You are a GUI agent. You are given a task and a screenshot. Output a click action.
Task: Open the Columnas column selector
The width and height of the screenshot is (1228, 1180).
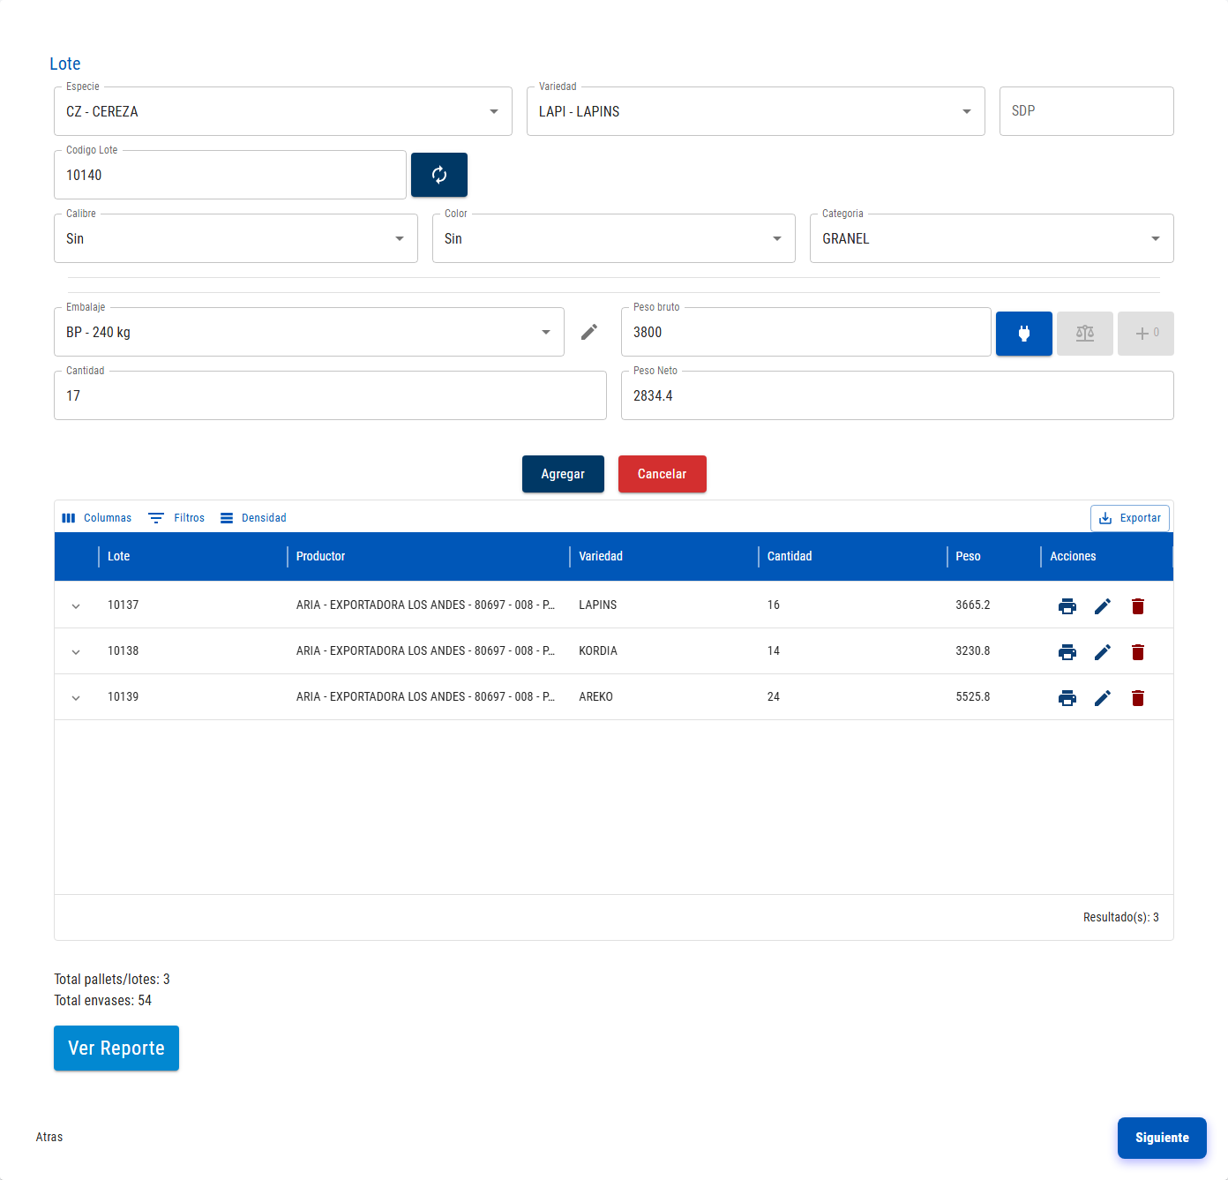tap(97, 518)
